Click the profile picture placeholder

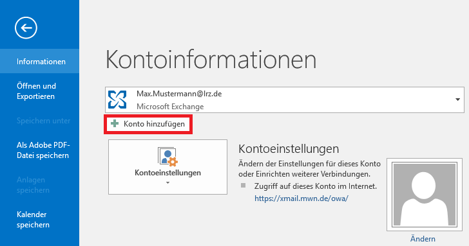tap(425, 195)
